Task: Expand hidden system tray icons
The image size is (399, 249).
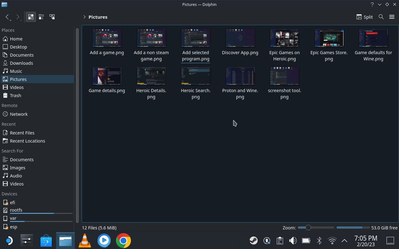Action: pos(344,241)
